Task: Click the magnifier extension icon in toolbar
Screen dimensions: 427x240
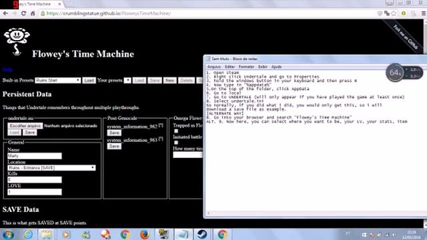Action: [x=414, y=13]
